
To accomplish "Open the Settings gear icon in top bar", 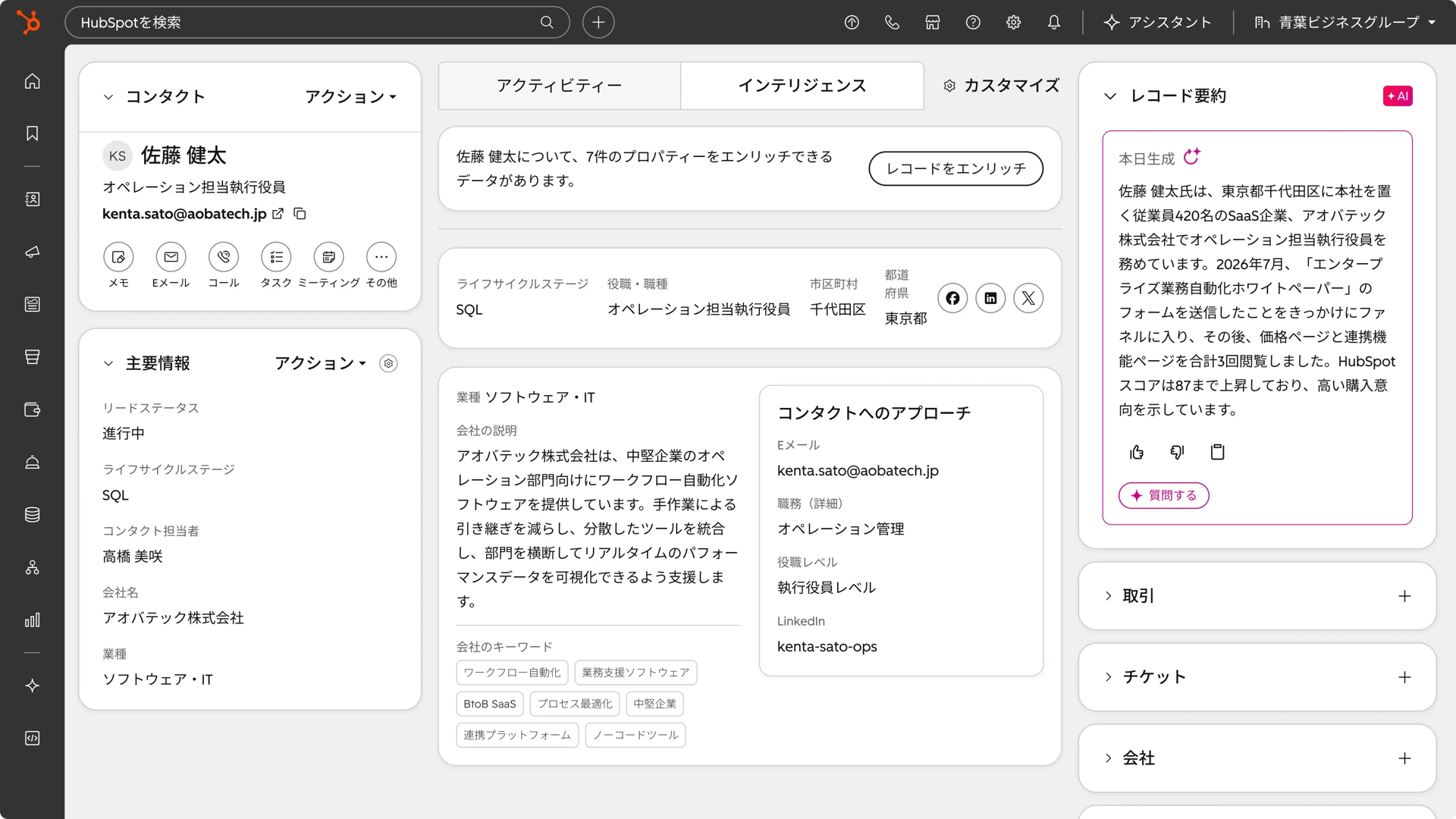I will (x=1013, y=22).
